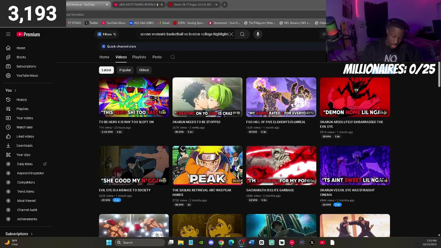Open the hamburger guide menu
Image resolution: width=441 pixels, height=248 pixels.
[x=8, y=34]
